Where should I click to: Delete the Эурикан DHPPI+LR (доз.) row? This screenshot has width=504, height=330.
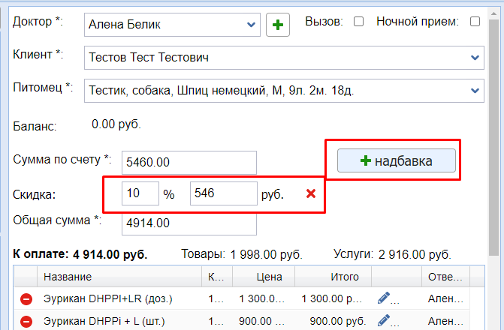click(x=26, y=299)
